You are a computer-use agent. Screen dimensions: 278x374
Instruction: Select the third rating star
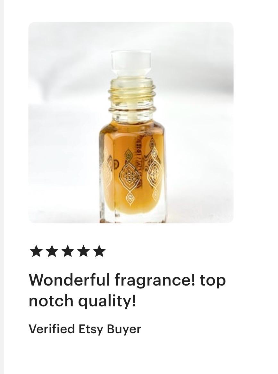pos(68,251)
